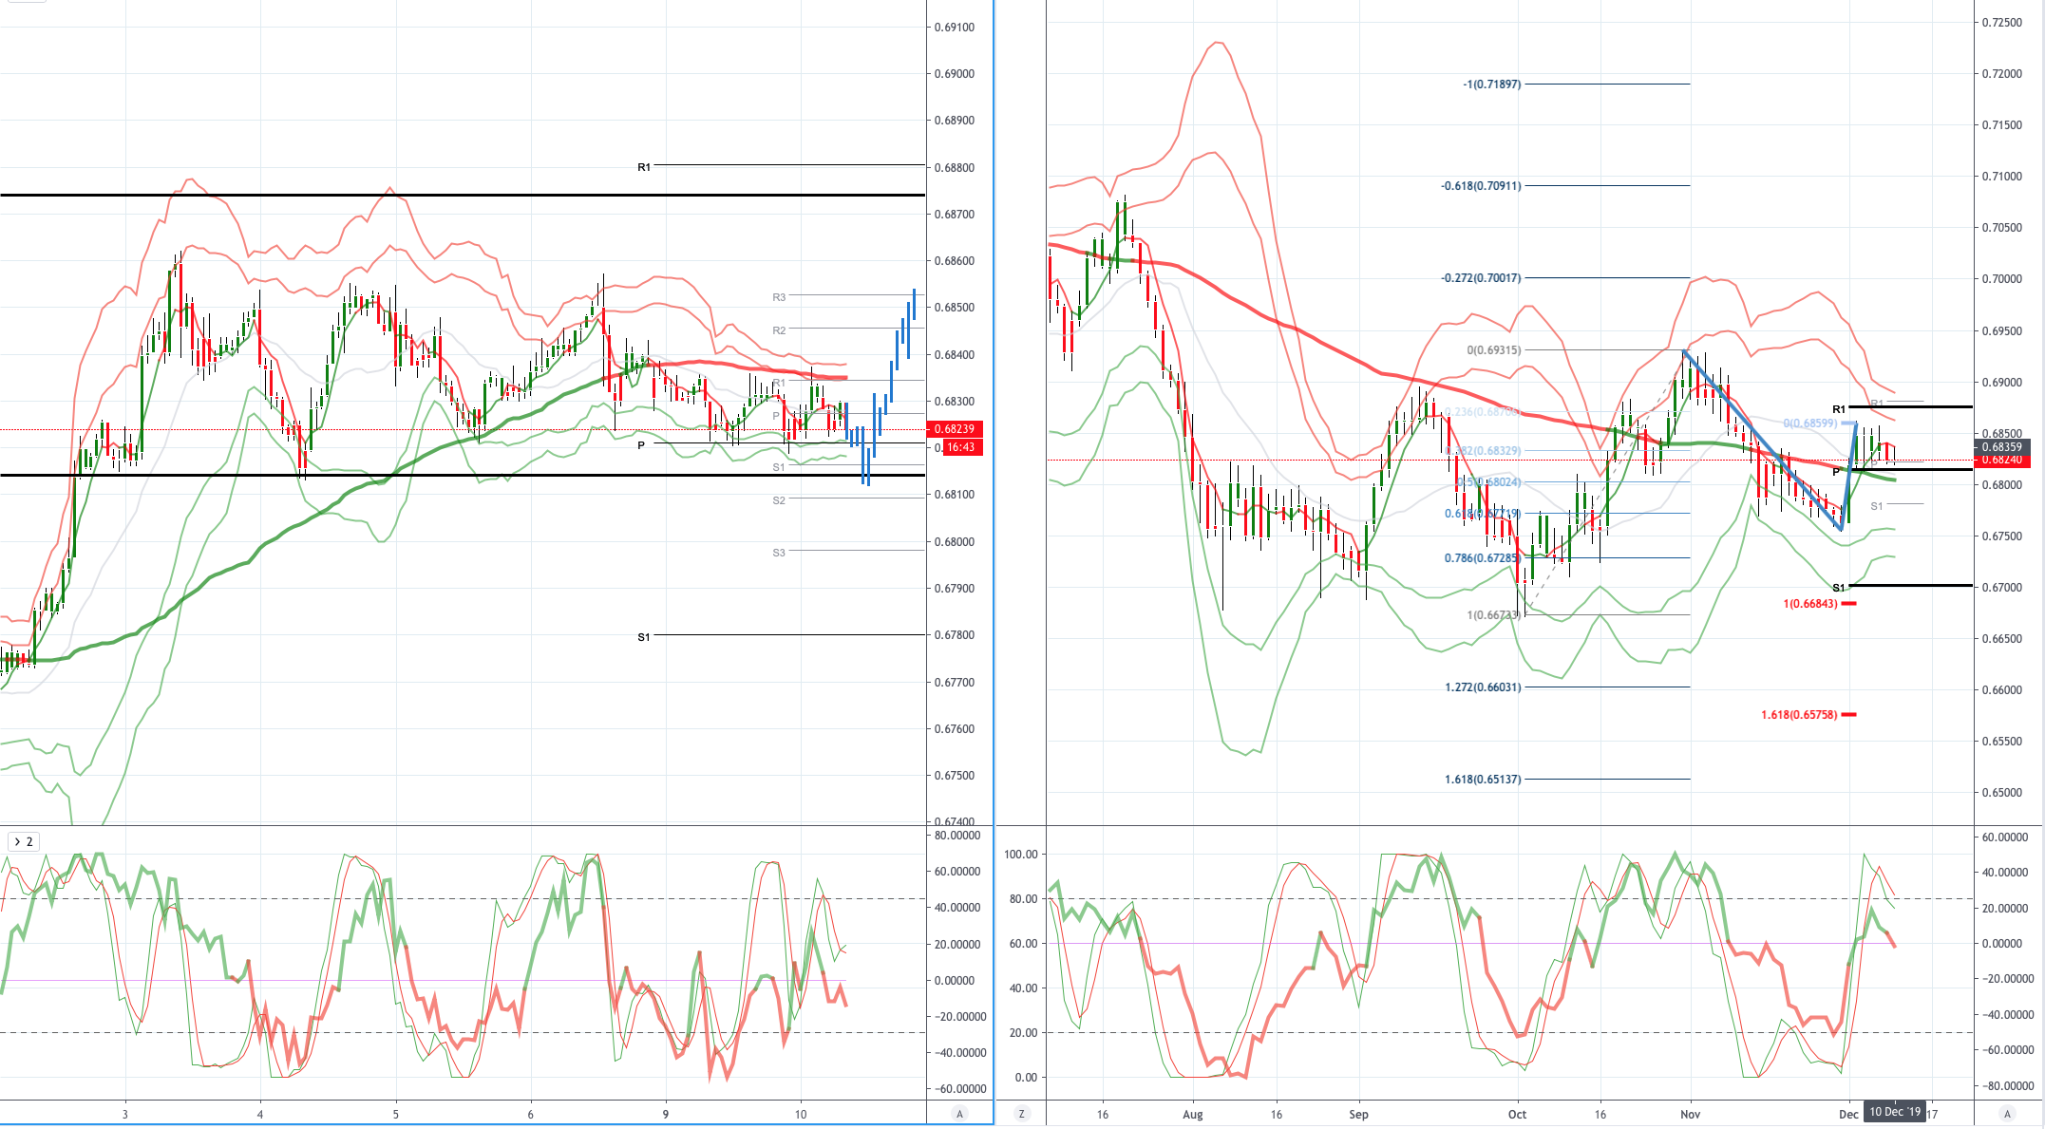The height and width of the screenshot is (1129, 2045).
Task: Click day 3 on left time axis
Action: coord(124,1115)
